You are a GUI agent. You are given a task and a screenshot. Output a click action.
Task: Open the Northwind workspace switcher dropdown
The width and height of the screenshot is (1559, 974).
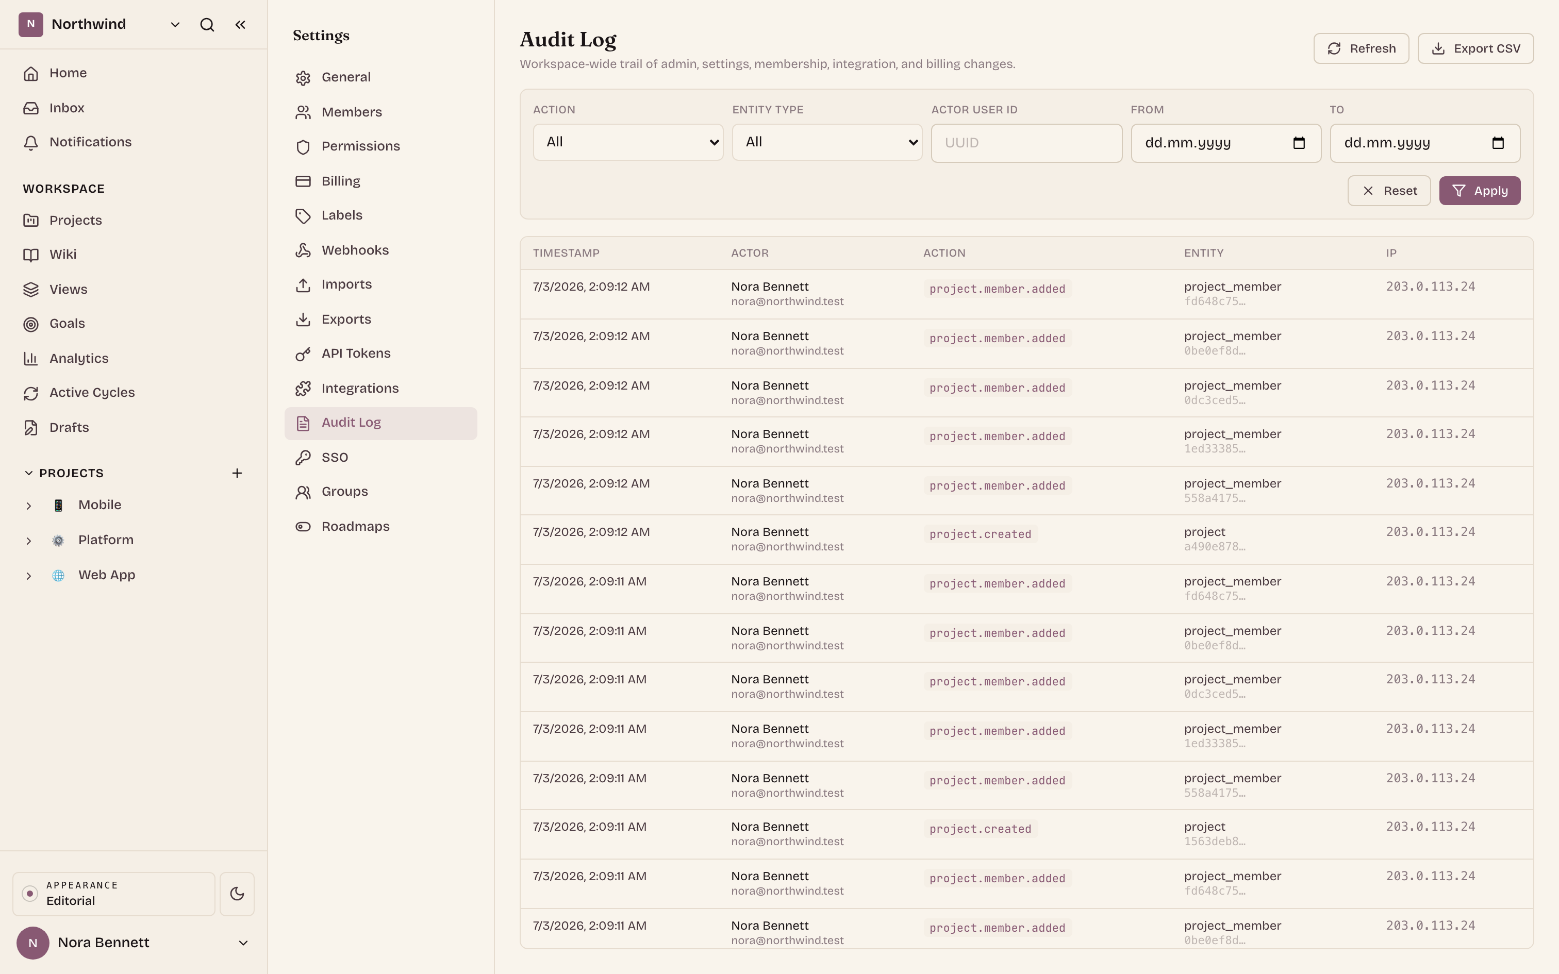point(175,25)
